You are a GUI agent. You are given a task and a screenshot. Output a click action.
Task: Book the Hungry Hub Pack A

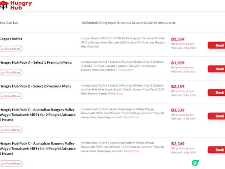tap(218, 69)
